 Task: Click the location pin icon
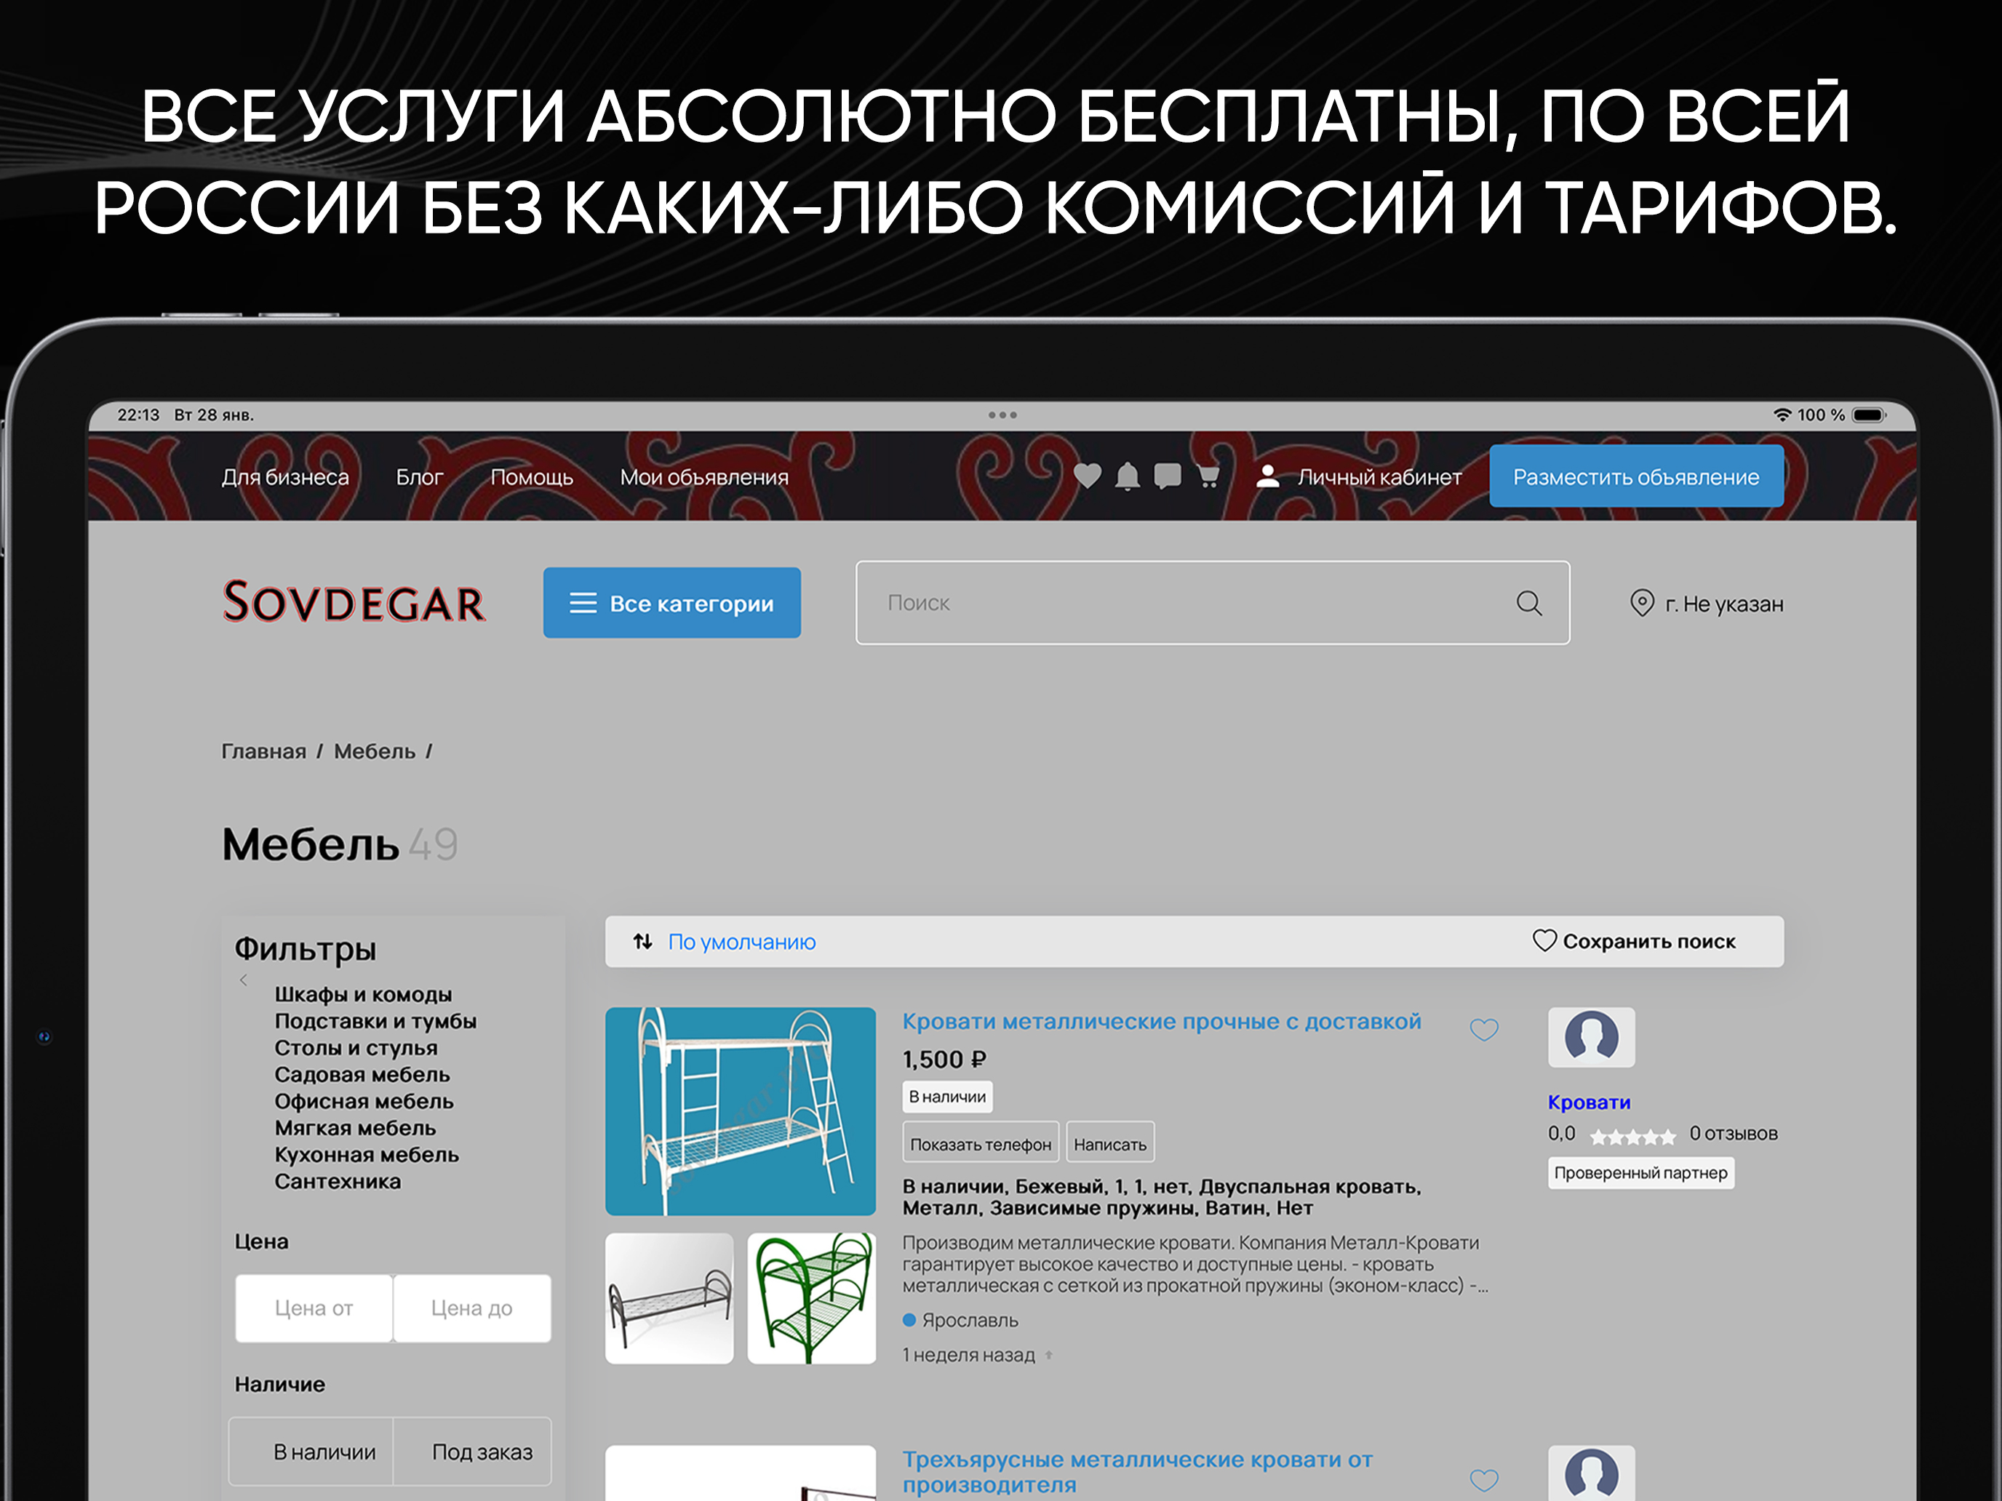tap(1642, 603)
